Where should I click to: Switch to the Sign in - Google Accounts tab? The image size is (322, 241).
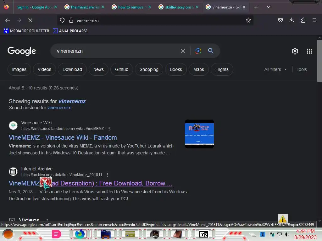[35, 7]
